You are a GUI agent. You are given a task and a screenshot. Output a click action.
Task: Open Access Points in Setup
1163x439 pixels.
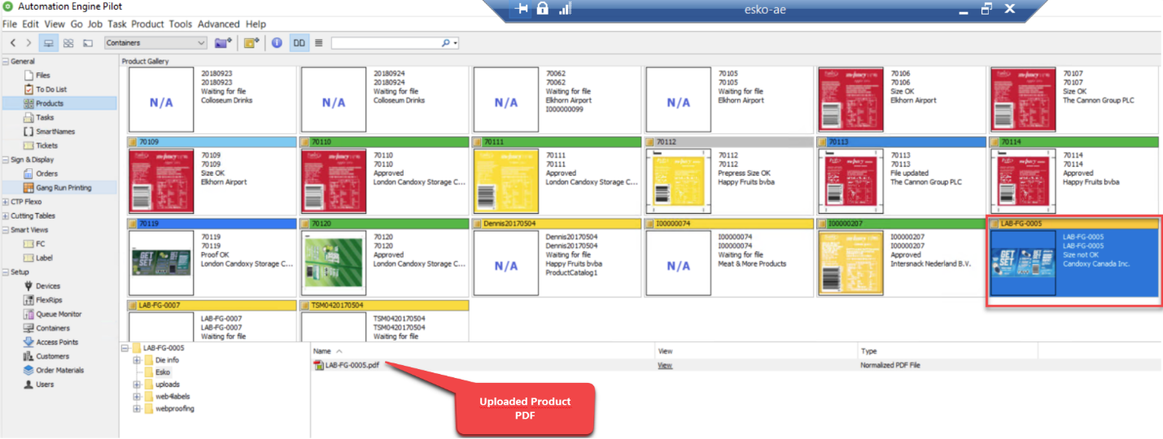click(x=57, y=342)
